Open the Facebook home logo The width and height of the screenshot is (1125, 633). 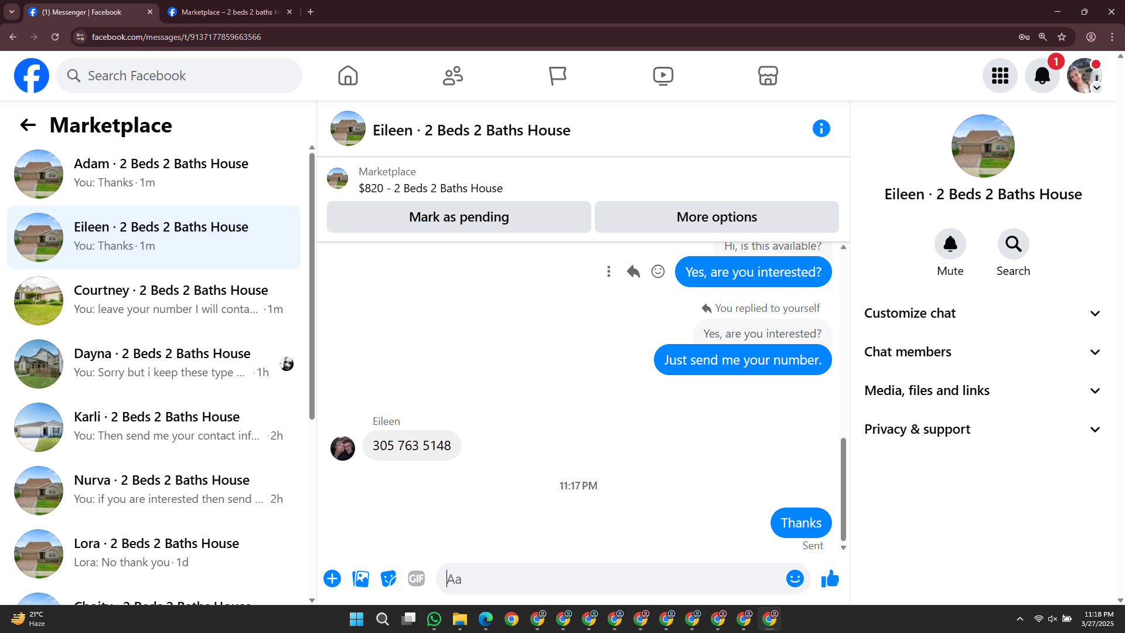32,76
